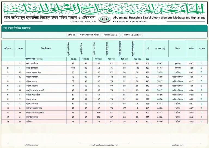Click the 'মোট' column header
209x148 pixels.
(x=147, y=49)
